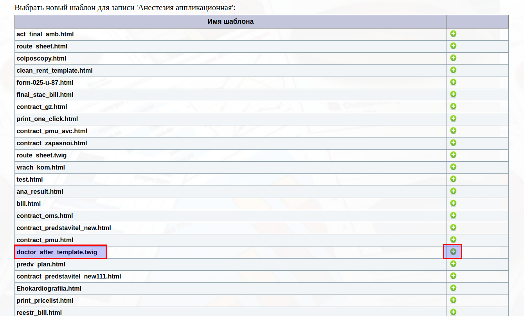Add doctor_after_template.twig with its plus icon
This screenshot has height=316, width=524.
click(x=453, y=252)
